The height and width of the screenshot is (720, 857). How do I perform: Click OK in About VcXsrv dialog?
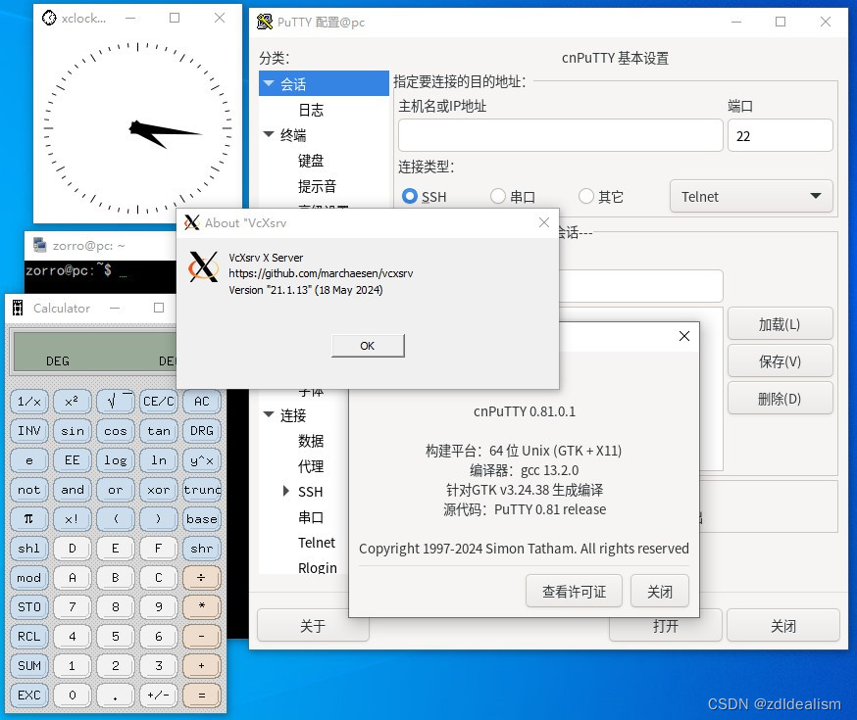pos(368,346)
